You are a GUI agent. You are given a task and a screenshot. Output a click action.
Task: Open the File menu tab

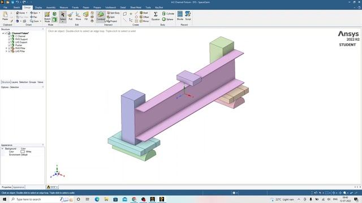coord(5,7)
